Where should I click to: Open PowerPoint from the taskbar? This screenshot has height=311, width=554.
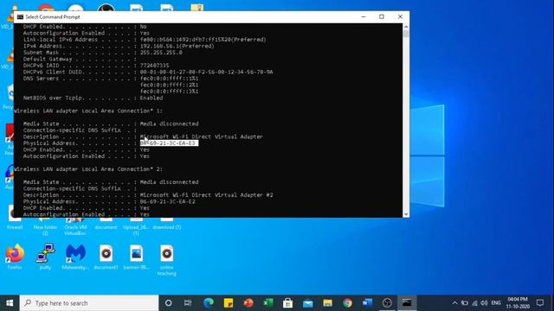248,303
